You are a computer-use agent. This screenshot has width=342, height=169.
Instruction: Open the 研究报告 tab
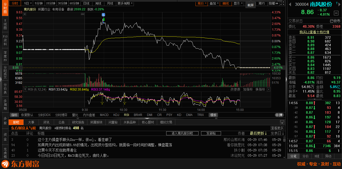coord(78,122)
